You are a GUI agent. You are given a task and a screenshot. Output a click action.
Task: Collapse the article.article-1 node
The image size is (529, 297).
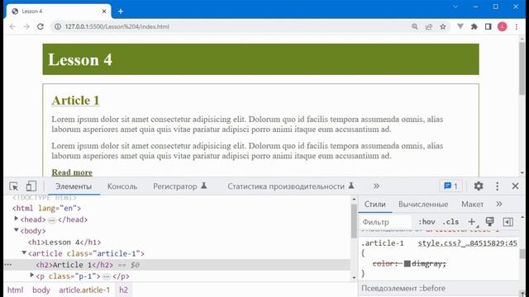[x=24, y=252]
